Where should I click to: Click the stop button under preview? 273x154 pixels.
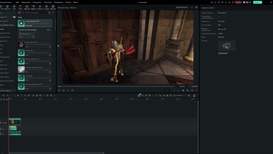(x=73, y=90)
